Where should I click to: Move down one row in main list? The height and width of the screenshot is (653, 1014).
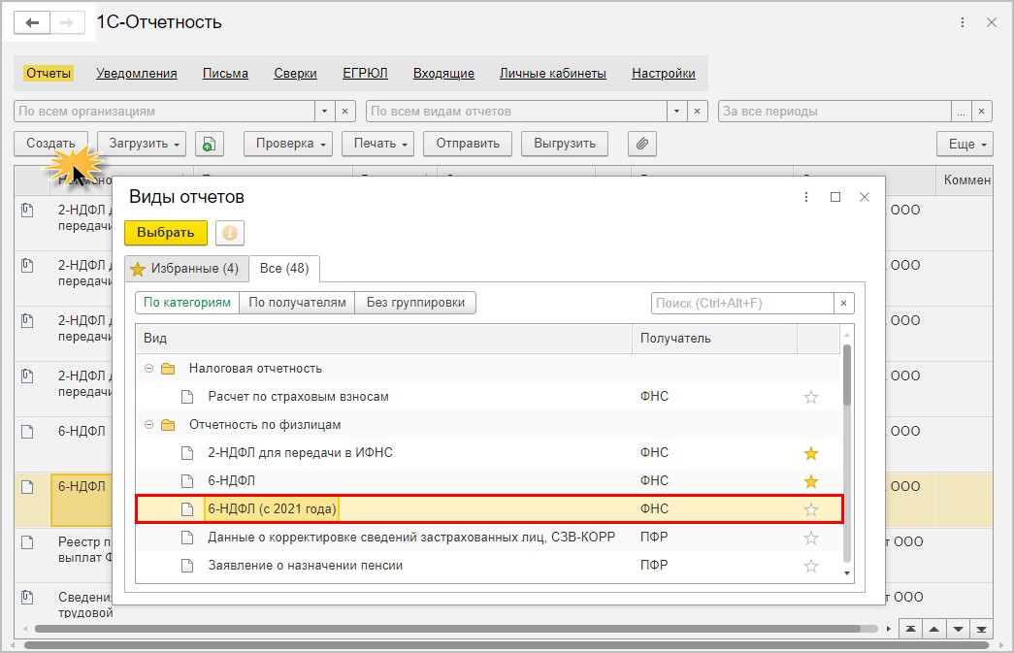[x=959, y=629]
